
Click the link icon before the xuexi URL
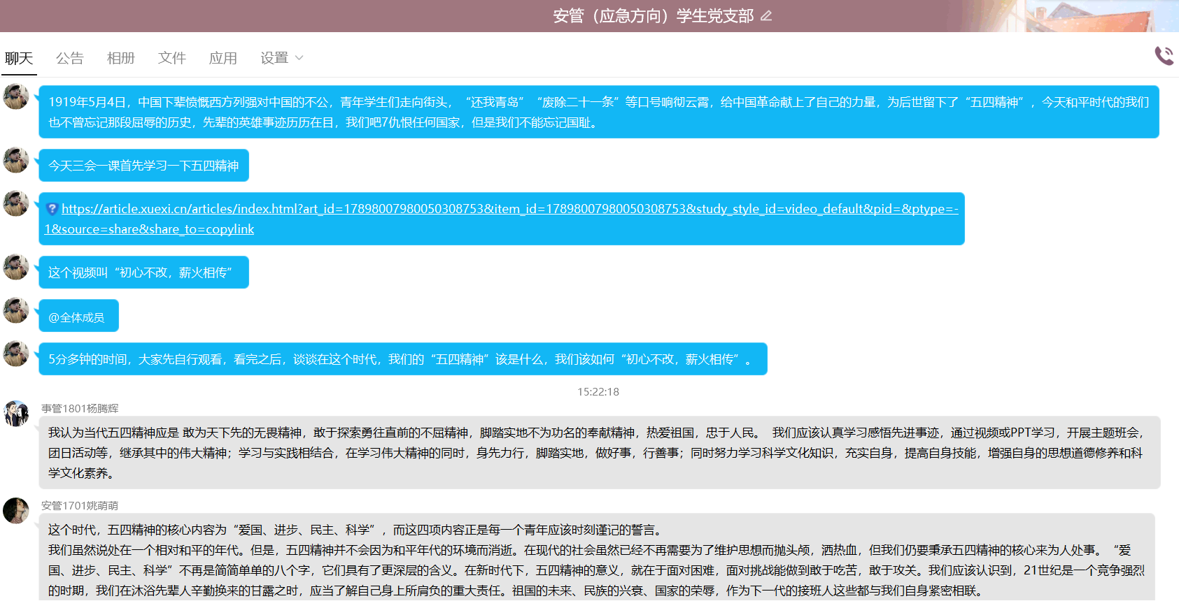click(52, 209)
